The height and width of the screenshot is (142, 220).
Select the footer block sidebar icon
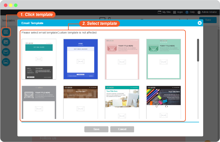pyautogui.click(x=6, y=62)
